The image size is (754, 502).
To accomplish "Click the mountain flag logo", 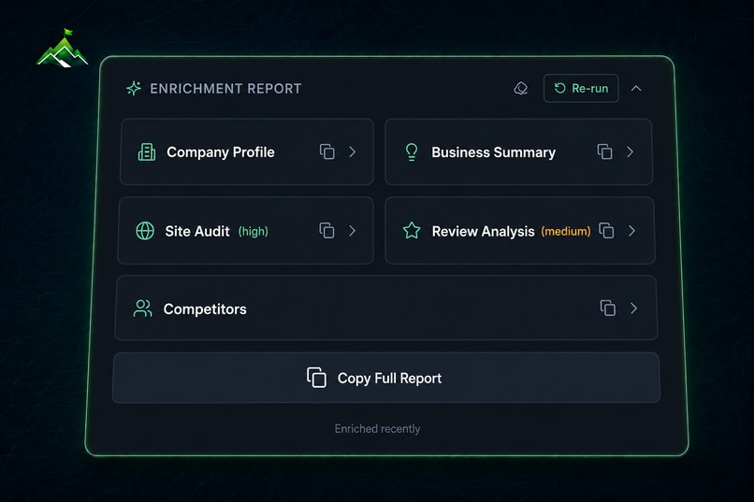I will coord(62,48).
